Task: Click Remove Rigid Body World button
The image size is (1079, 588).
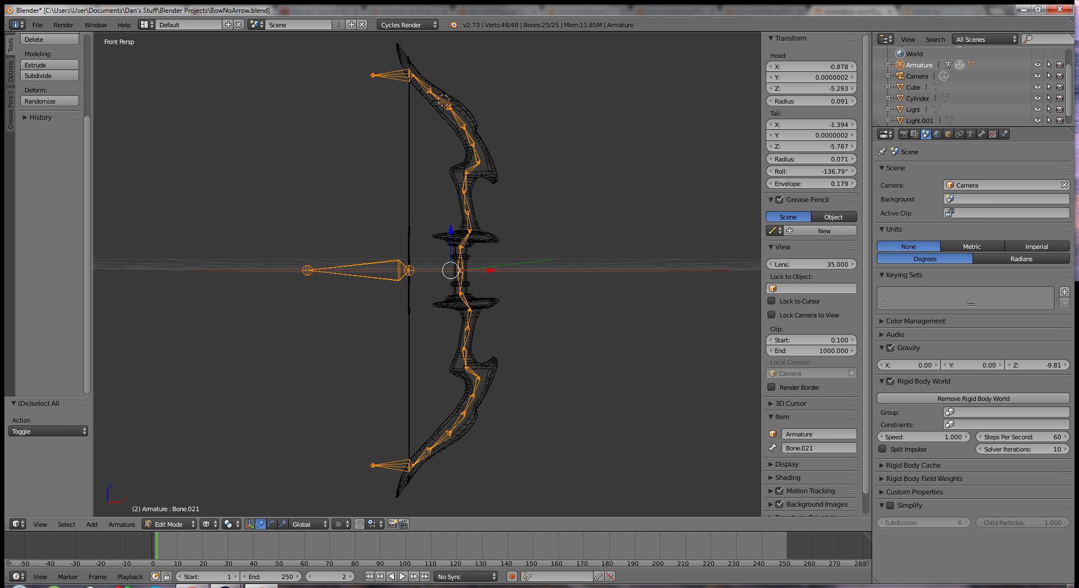Action: tap(973, 398)
